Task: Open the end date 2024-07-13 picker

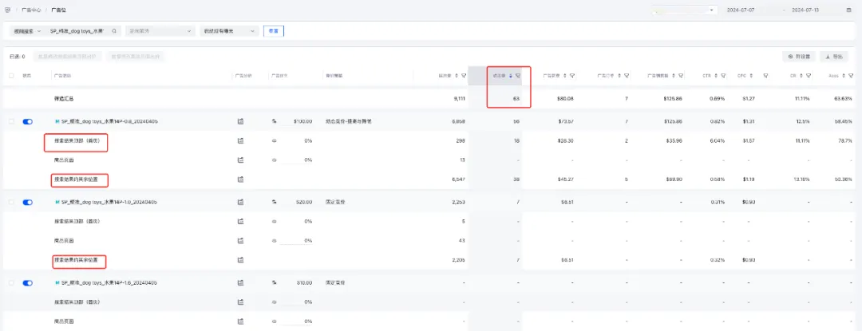Action: [805, 10]
